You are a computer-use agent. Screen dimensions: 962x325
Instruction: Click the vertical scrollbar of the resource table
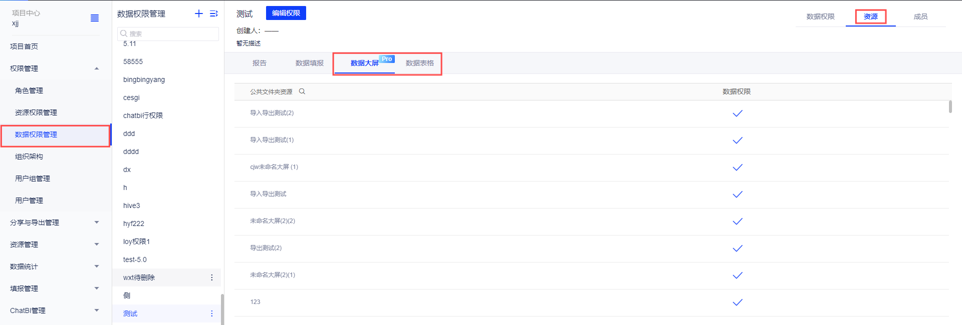950,107
